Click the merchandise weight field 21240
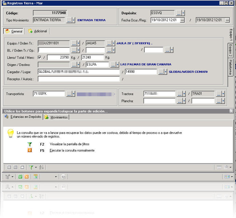Screen dimensions: 236x218 (x=93, y=57)
